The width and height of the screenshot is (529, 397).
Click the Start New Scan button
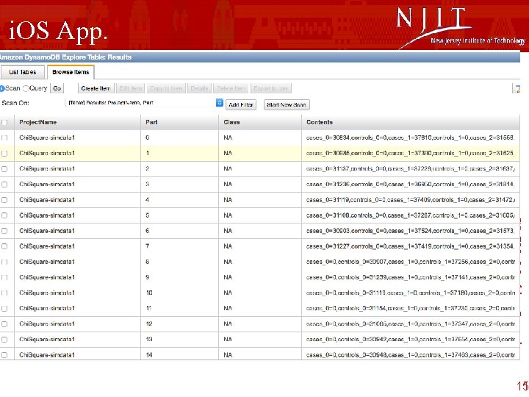point(287,104)
